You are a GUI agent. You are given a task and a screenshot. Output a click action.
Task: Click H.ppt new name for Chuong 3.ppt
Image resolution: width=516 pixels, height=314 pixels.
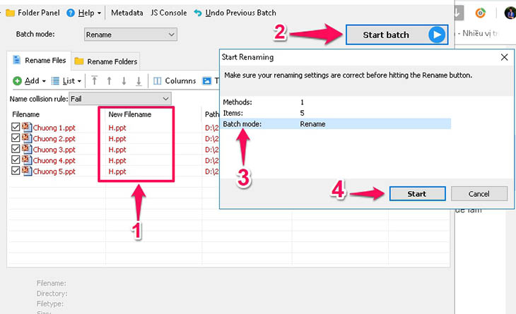[x=117, y=150]
